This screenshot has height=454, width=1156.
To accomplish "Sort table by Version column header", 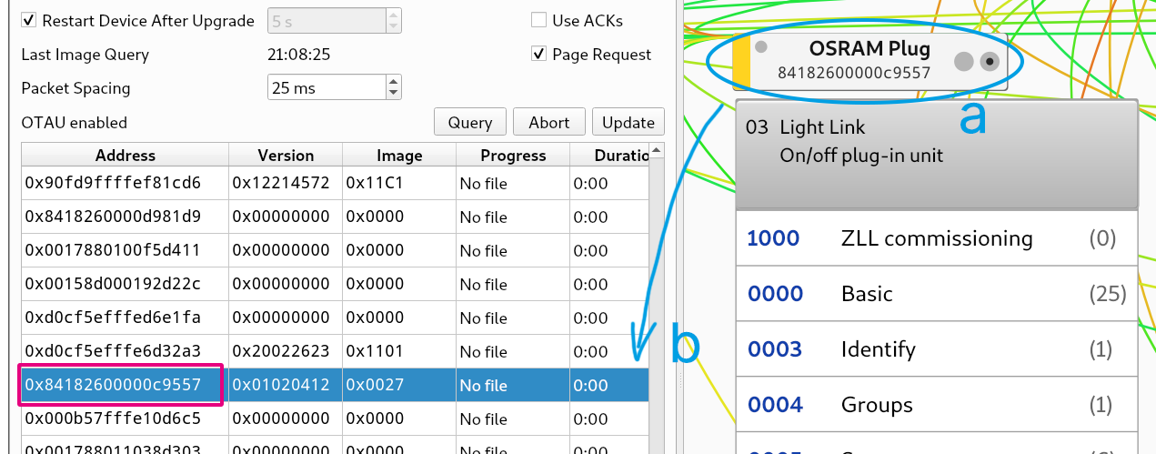I will tap(286, 156).
